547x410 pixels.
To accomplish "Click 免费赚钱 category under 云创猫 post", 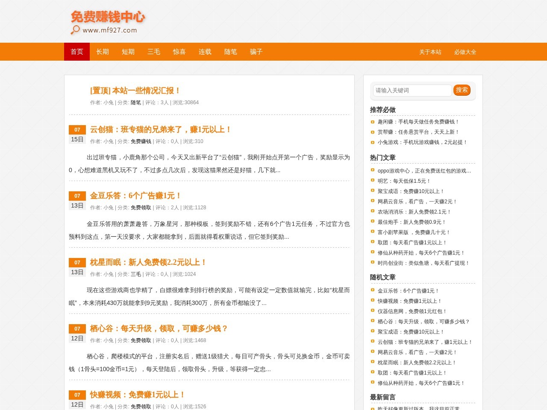I will [141, 141].
